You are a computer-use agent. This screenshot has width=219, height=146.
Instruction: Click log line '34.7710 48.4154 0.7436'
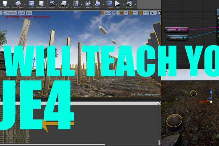click(14, 134)
